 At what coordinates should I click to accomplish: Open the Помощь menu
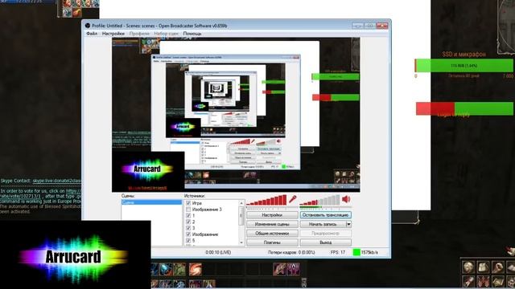(192, 34)
